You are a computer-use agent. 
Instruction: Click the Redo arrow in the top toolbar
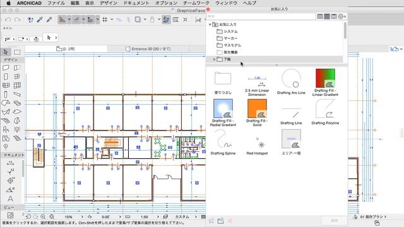point(17,20)
